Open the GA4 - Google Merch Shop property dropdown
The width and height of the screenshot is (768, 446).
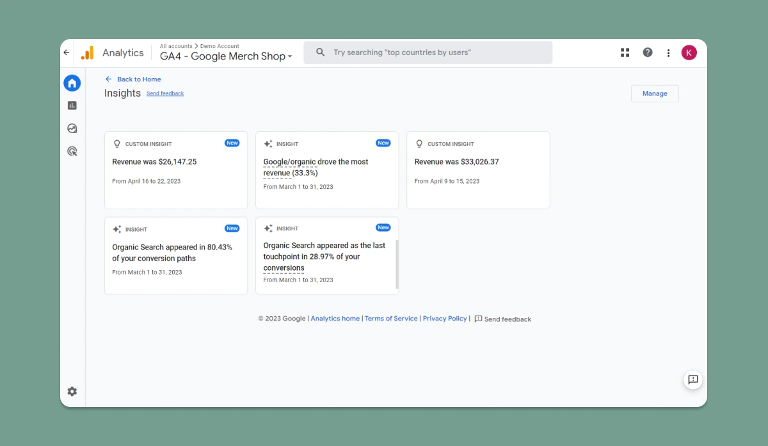(x=226, y=56)
